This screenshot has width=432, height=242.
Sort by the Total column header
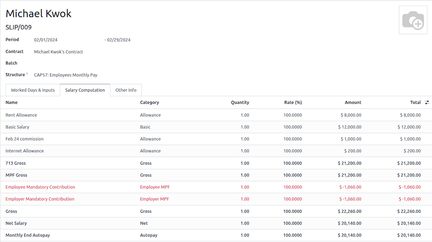[415, 102]
